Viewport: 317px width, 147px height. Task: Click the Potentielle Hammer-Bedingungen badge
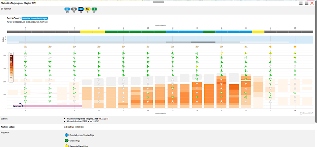click(x=34, y=18)
